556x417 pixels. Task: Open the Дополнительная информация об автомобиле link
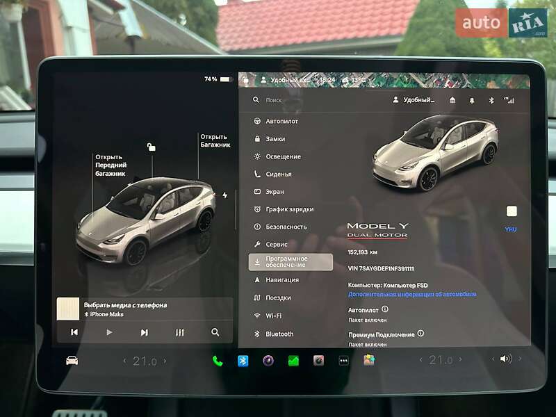coord(412,295)
